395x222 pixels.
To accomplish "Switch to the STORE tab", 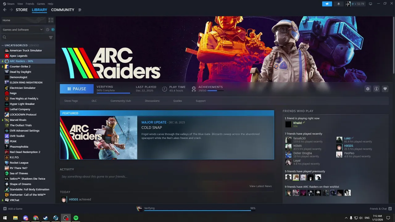I will (x=22, y=10).
